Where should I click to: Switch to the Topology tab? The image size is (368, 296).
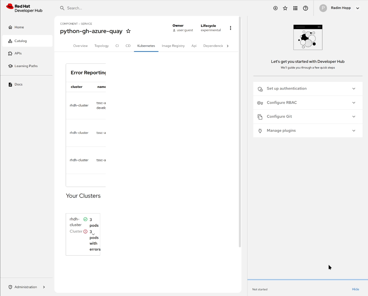(101, 46)
